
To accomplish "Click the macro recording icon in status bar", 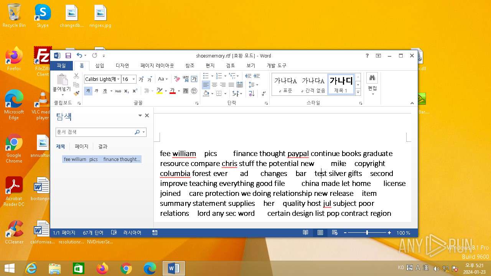I will tap(155, 233).
